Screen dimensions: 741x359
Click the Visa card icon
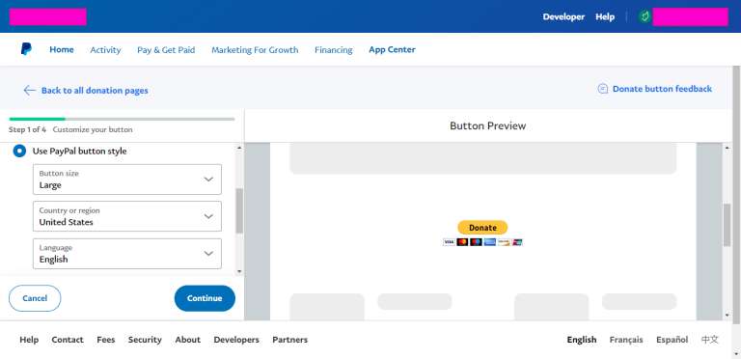[x=449, y=242]
